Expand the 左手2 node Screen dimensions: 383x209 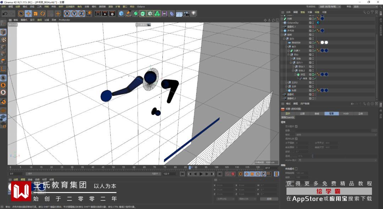(287, 83)
